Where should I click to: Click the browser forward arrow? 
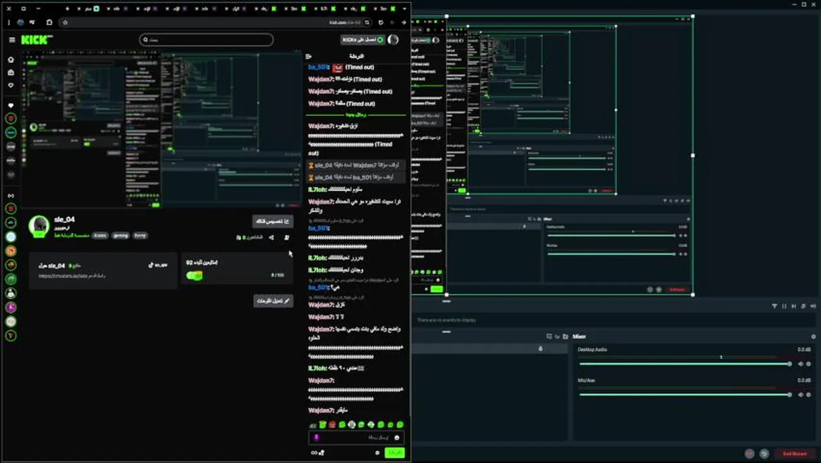[392, 23]
